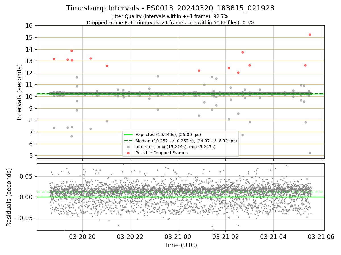This screenshot has width=341, height=255.
Task: Click the highest red dropped-frame point near 15.2 seconds
Action: click(310, 35)
